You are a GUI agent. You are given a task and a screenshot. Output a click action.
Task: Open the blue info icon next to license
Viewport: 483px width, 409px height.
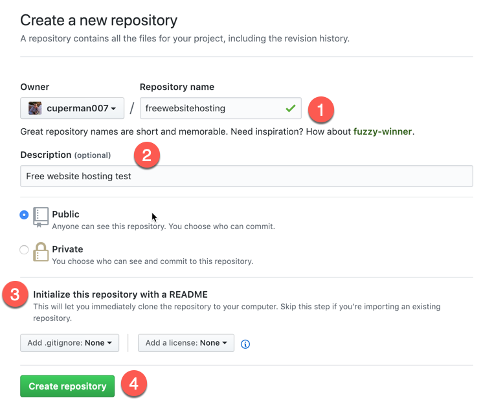[245, 344]
